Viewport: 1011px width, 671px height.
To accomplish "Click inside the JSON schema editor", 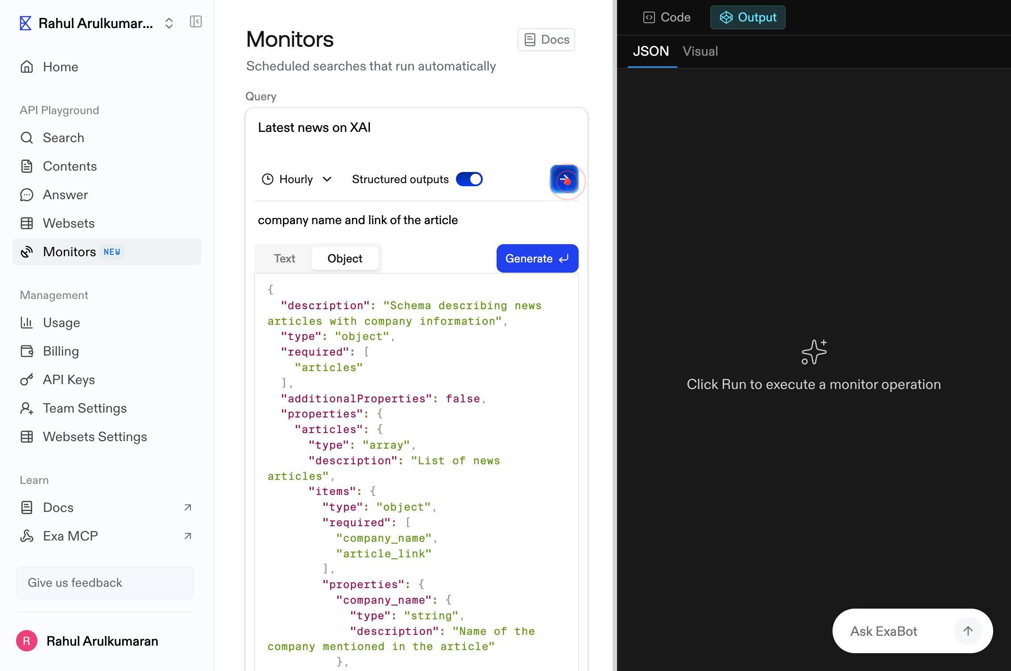I will tap(416, 472).
